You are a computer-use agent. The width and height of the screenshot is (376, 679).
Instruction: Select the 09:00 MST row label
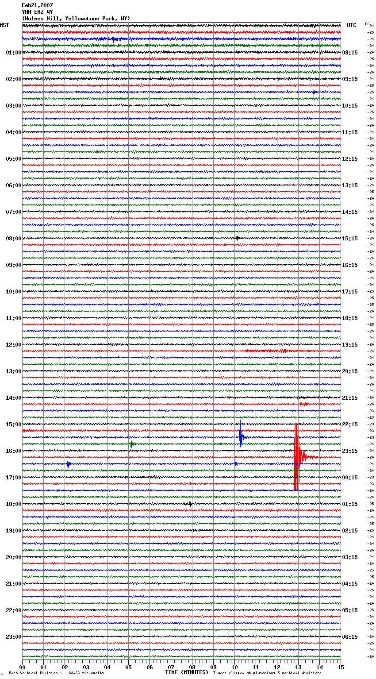click(13, 265)
